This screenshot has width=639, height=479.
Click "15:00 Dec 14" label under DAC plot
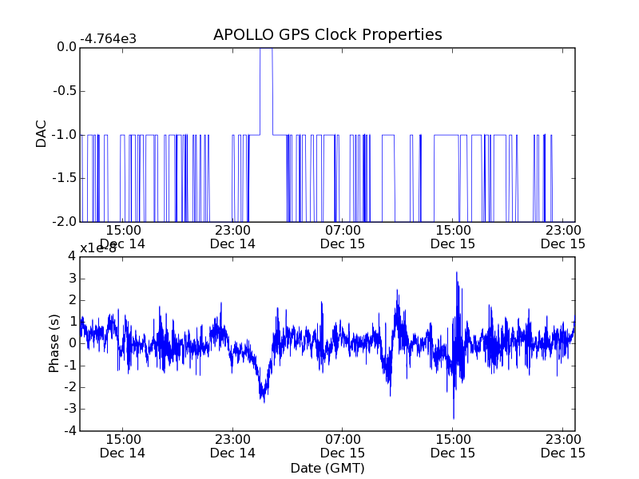click(123, 237)
